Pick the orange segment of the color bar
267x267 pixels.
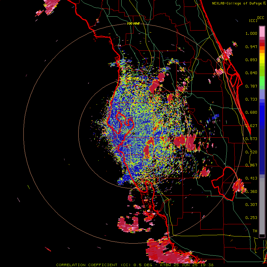(x=262, y=50)
